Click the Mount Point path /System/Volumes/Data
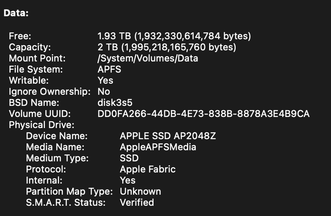The width and height of the screenshot is (331, 216). point(148,58)
